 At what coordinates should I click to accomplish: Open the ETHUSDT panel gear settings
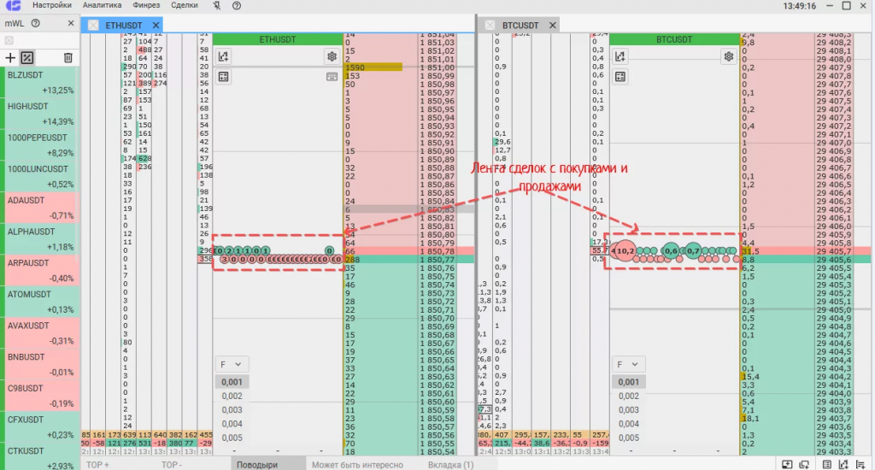[x=332, y=56]
